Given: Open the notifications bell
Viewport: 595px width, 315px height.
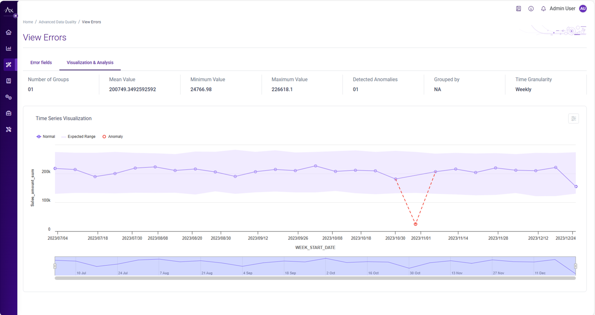Looking at the screenshot, I should click(543, 9).
